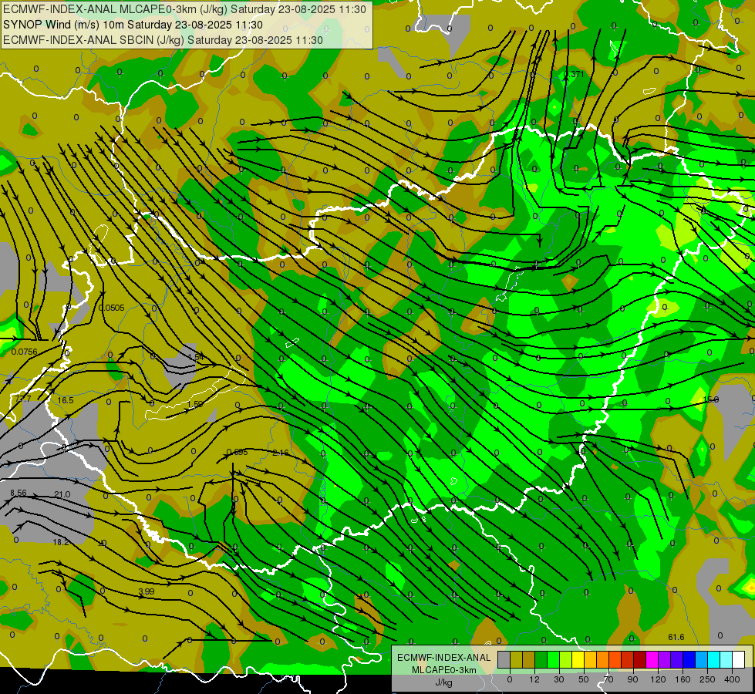The image size is (755, 694).
Task: Click legend scale value 160
Action: (x=683, y=679)
